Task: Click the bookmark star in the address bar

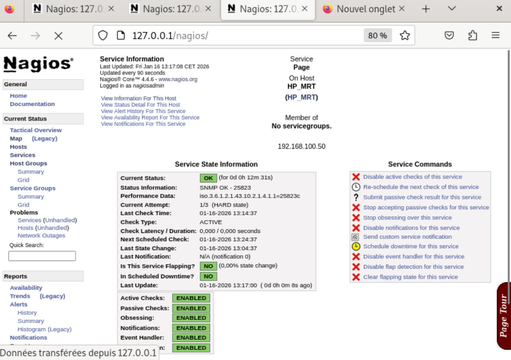Action: click(405, 35)
